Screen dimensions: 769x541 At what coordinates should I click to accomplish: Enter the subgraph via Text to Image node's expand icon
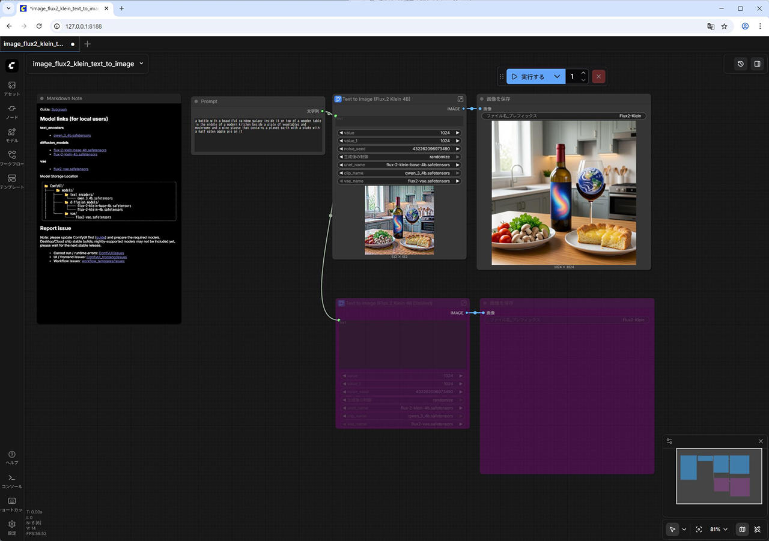tap(460, 99)
